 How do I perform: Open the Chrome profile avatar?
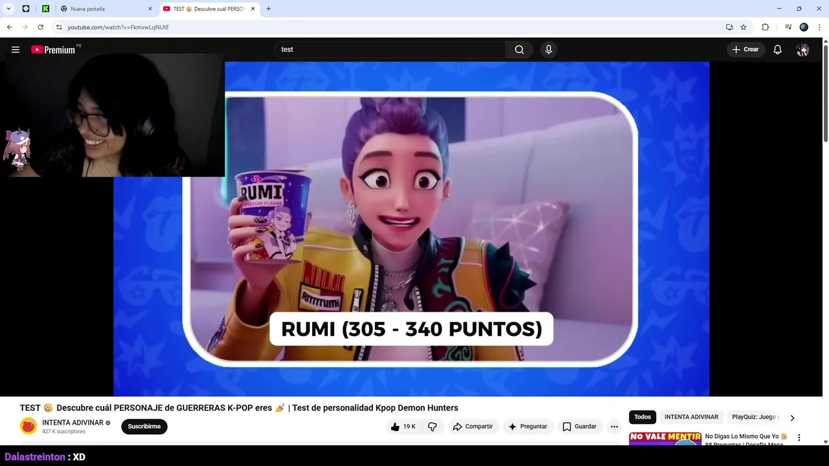click(x=804, y=27)
